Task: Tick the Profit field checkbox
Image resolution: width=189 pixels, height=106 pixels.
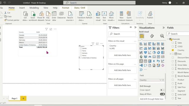Action: tap(173, 83)
